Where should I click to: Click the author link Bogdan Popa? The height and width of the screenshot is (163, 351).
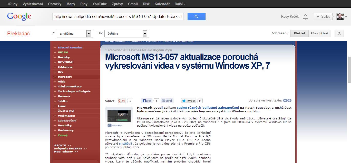[162, 50]
